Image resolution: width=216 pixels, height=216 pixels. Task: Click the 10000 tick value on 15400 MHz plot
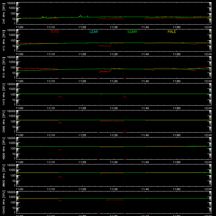pos(11,192)
